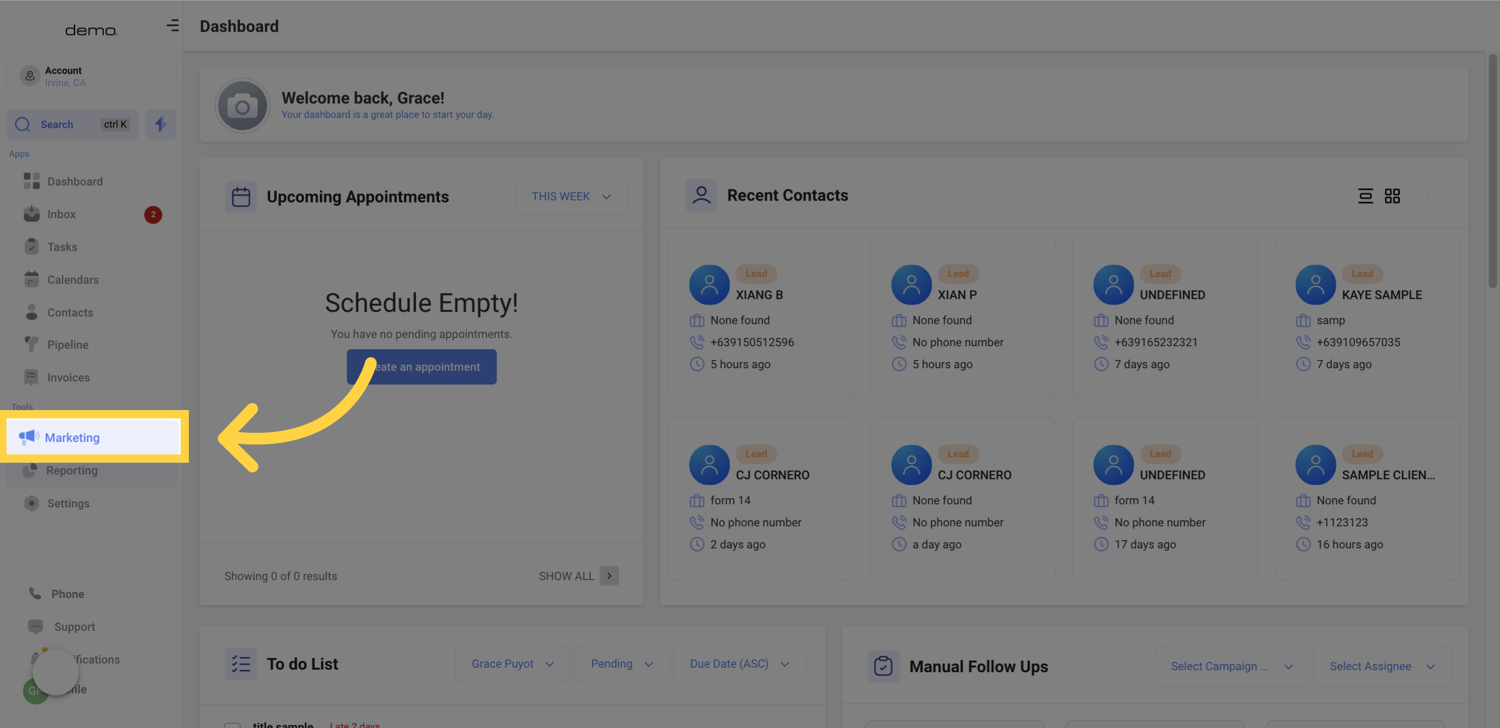Click the arrow beside SHOW ALL

(x=609, y=576)
